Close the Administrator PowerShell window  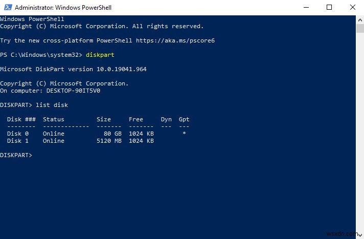[x=352, y=8]
